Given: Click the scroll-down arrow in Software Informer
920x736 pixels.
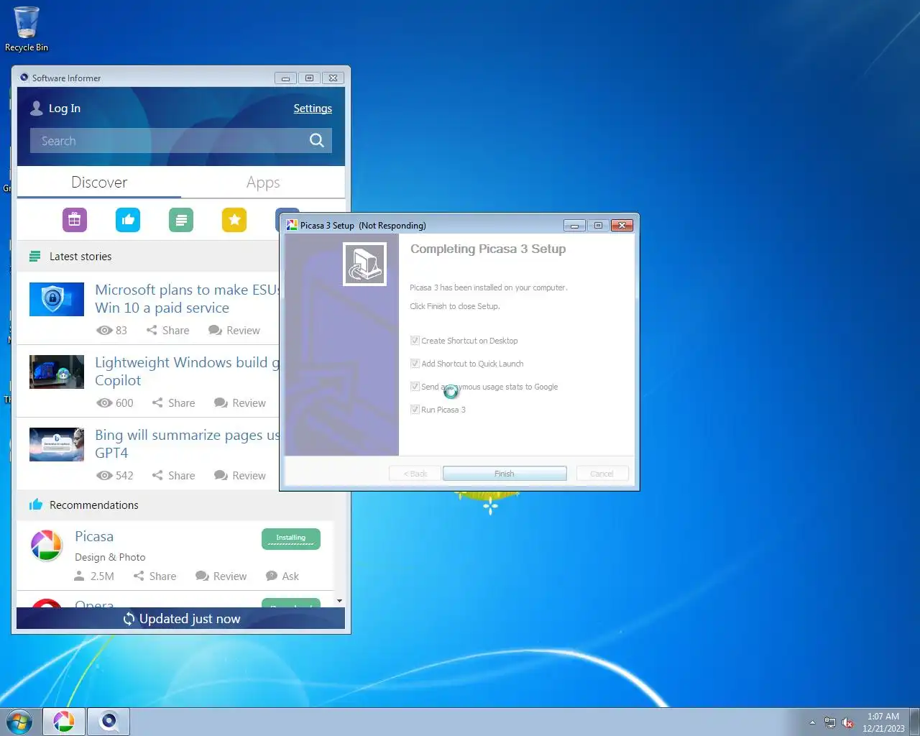Looking at the screenshot, I should 339,601.
